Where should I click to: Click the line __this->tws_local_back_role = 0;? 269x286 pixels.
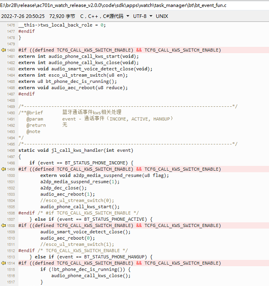click(x=62, y=25)
